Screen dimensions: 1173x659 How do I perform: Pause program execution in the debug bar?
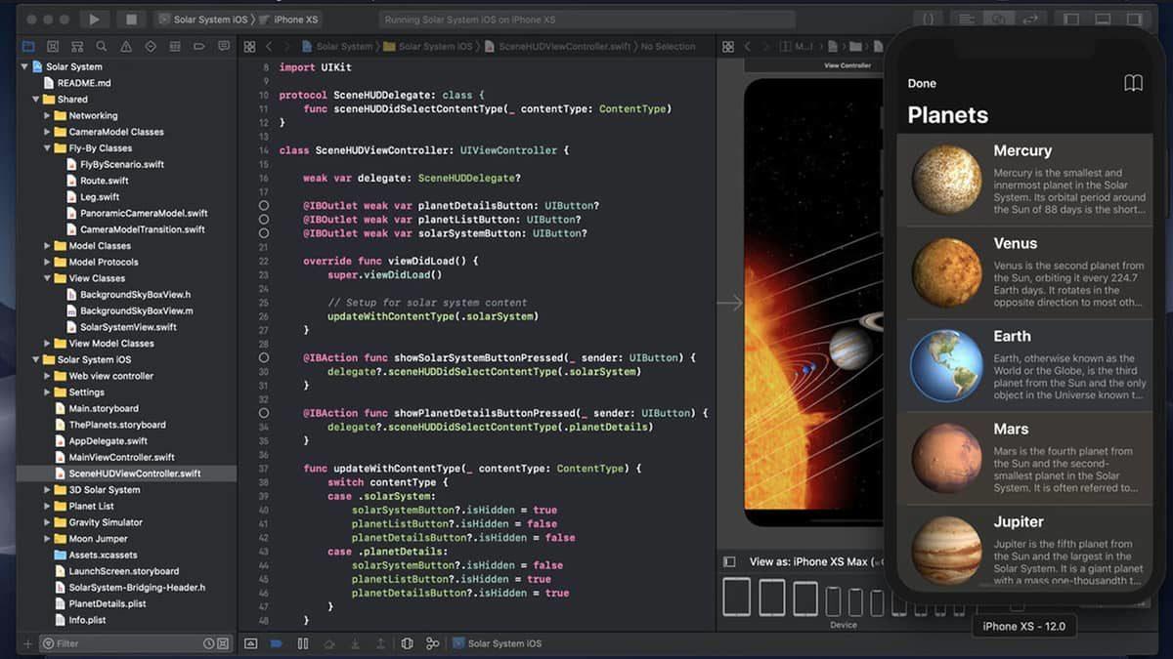coord(303,643)
